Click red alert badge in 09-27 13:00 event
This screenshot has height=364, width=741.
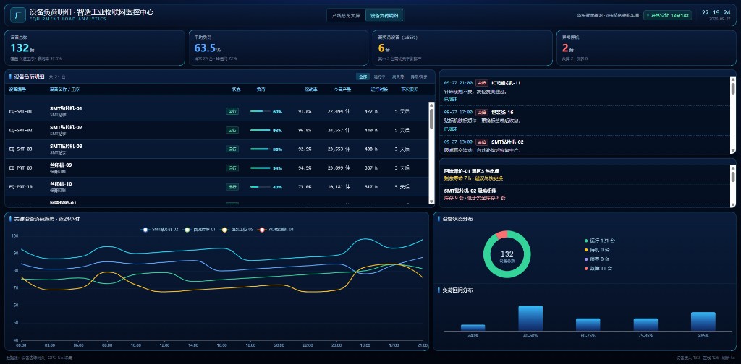tap(481, 142)
